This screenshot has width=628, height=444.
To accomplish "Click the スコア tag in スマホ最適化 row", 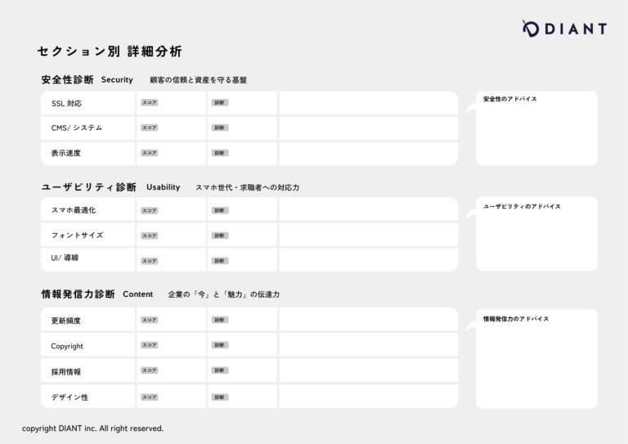I will (150, 210).
